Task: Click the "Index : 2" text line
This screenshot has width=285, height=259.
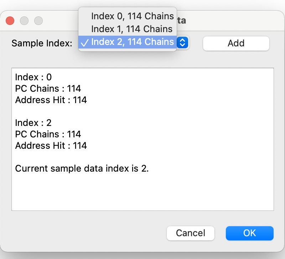Action: coord(33,123)
